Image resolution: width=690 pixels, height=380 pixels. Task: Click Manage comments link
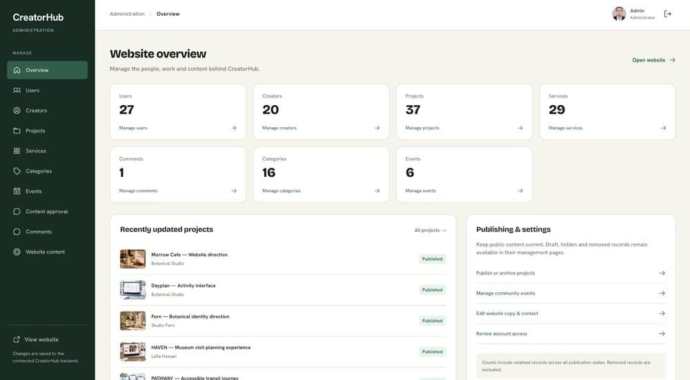pos(138,191)
